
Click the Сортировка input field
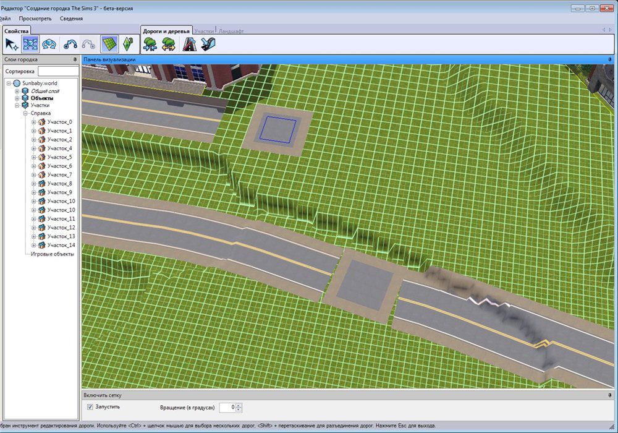pos(57,71)
